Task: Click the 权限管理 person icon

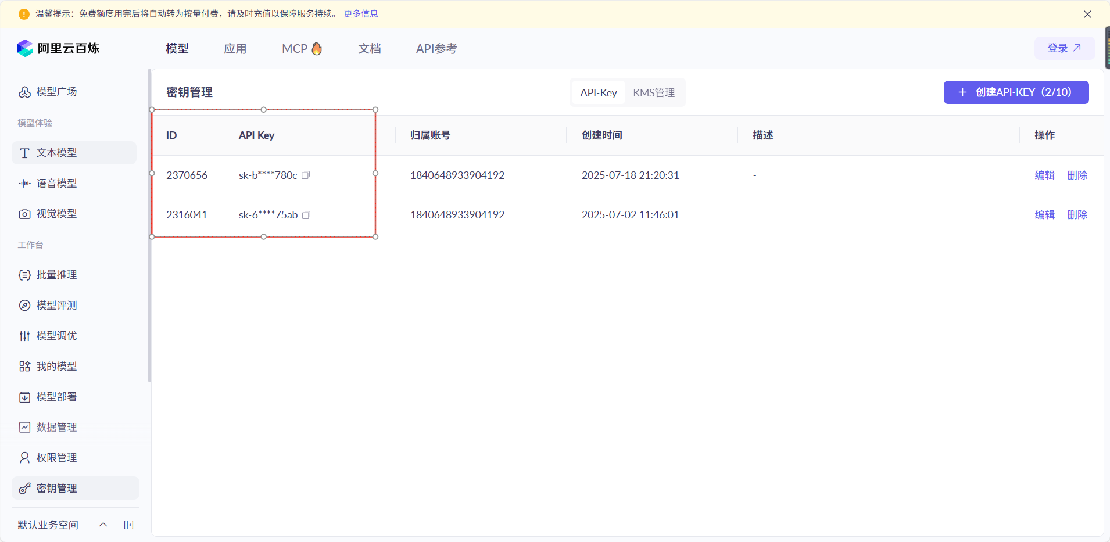Action: (24, 458)
